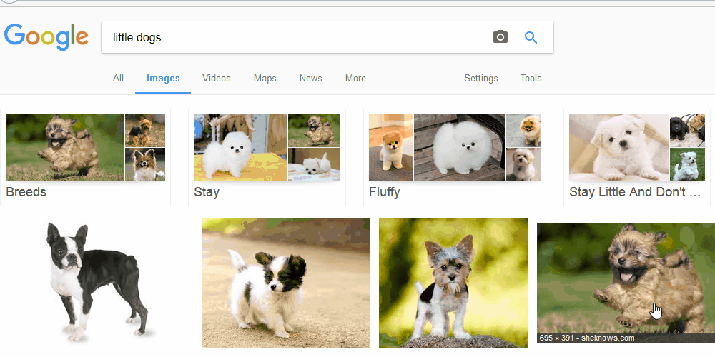The height and width of the screenshot is (357, 715).
Task: Click the blue magnifying glass search icon
Action: pyautogui.click(x=531, y=37)
